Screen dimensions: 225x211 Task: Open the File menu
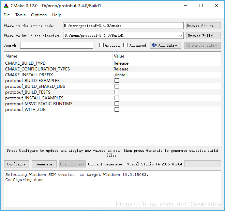click(6, 15)
